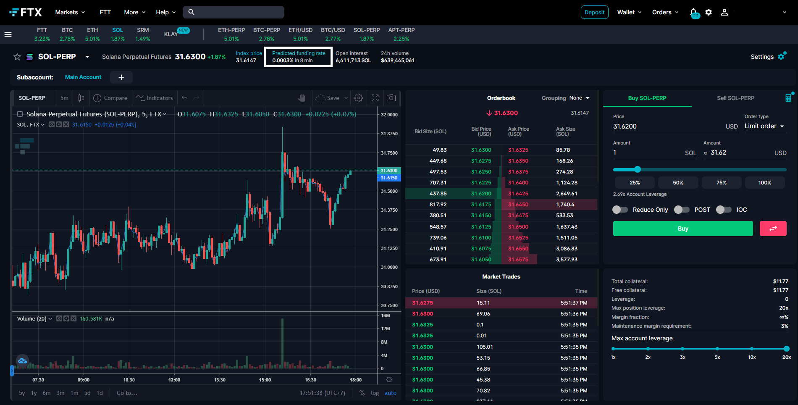Expand the Wallet dropdown
This screenshot has height=405, width=798.
[629, 12]
